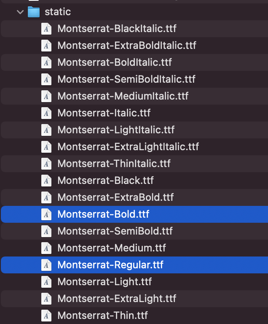Click the Montserrat-Bold.ttf file icon

[46, 214]
